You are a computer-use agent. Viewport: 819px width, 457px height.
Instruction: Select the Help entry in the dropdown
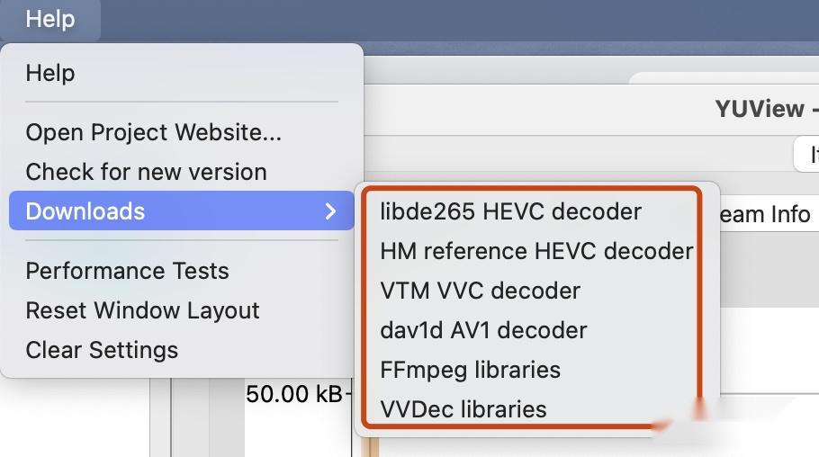click(50, 73)
